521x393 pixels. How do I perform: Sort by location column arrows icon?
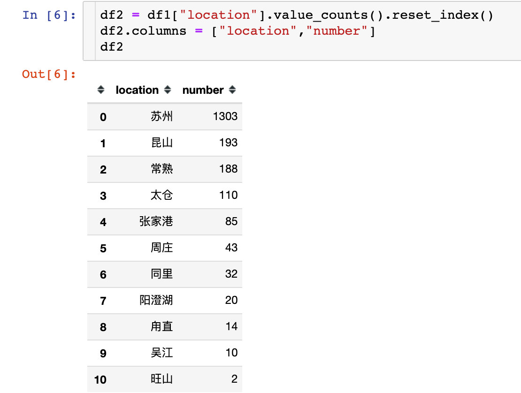[168, 90]
